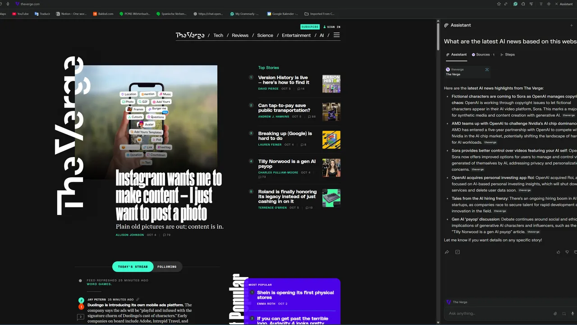Open Instagram wants me to make content headline
Viewport: 577px width, 325px height.
click(x=169, y=196)
